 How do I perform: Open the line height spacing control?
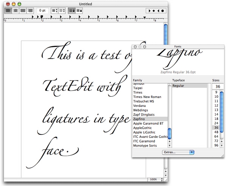coord(54,11)
